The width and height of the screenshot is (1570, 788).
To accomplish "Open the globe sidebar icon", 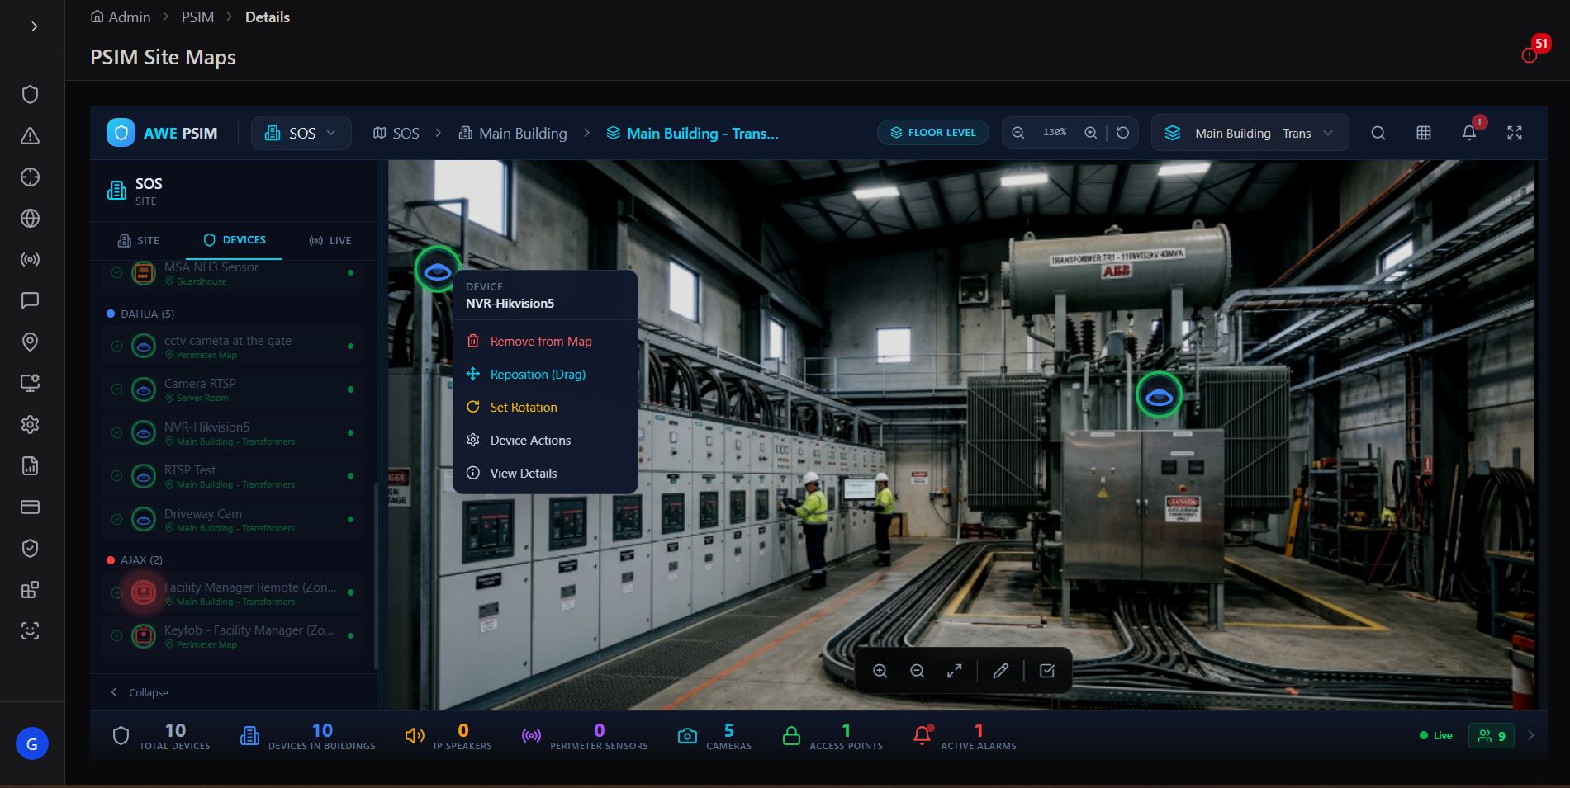I will [x=31, y=219].
